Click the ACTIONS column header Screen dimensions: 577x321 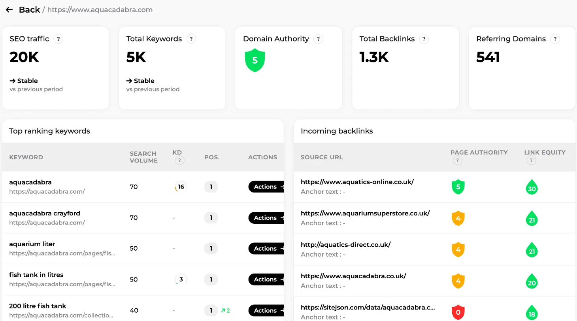tap(262, 157)
